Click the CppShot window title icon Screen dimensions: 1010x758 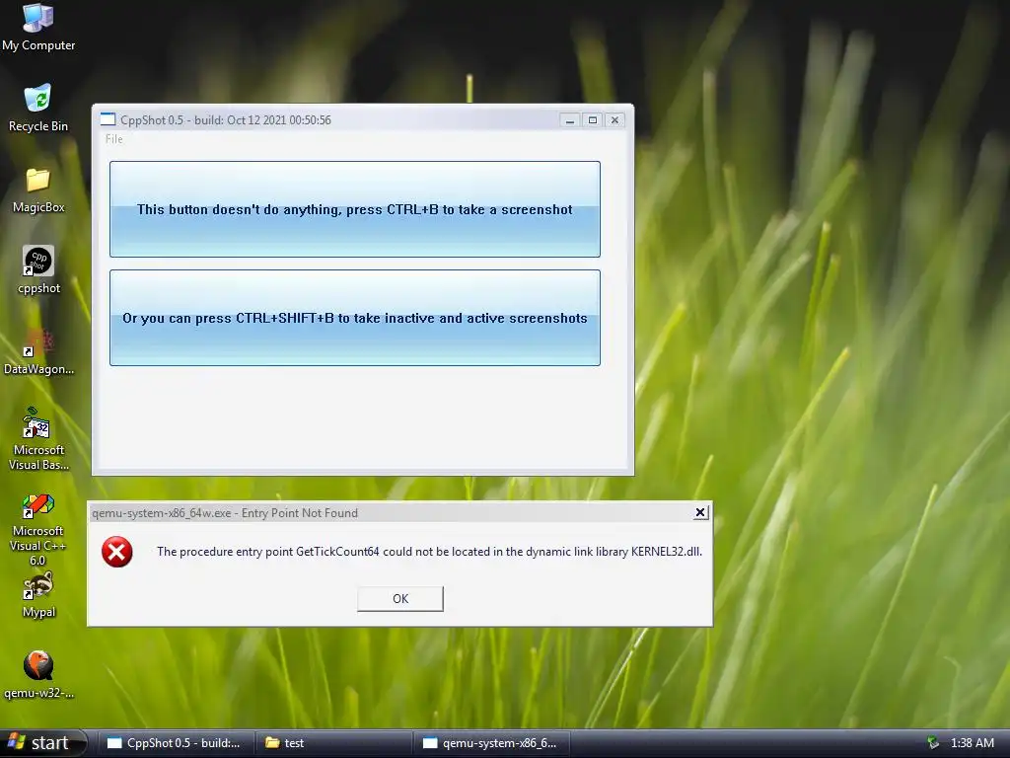pos(108,119)
